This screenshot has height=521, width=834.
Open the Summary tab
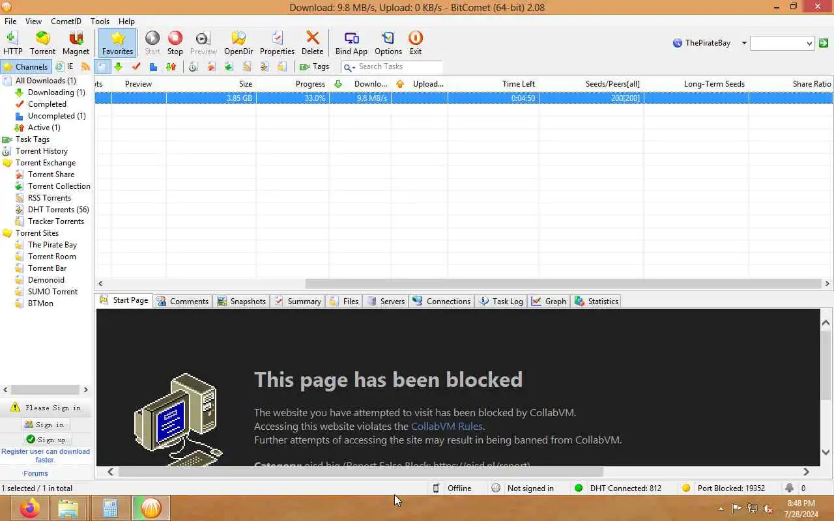click(x=298, y=301)
